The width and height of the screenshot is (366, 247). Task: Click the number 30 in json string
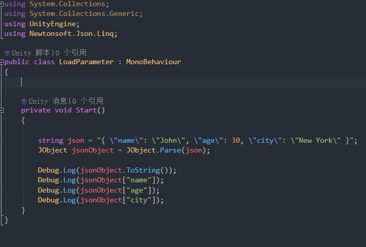tap(235, 140)
